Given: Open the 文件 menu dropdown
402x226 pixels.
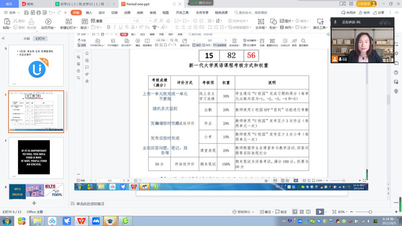Looking at the screenshot, I should pyautogui.click(x=13, y=12).
